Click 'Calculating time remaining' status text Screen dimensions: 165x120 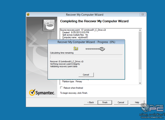coord(62,53)
